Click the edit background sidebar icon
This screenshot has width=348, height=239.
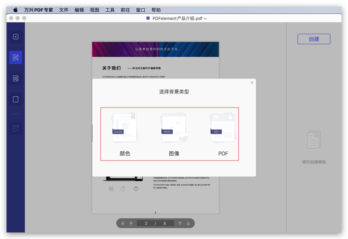(16, 79)
